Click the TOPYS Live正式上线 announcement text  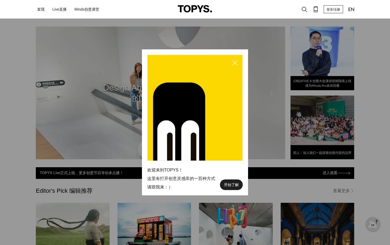click(x=81, y=173)
